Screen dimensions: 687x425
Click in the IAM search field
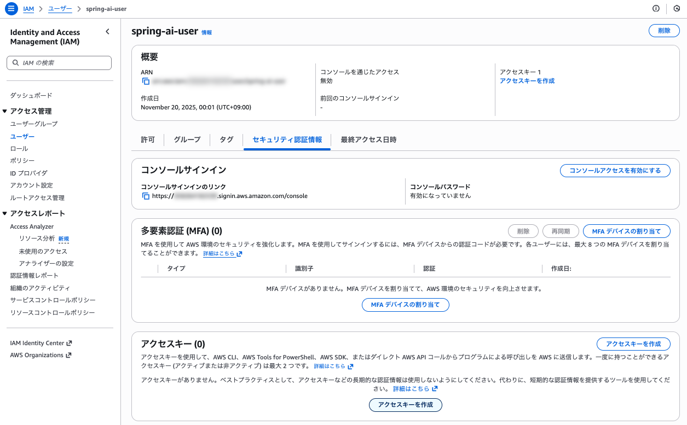59,63
